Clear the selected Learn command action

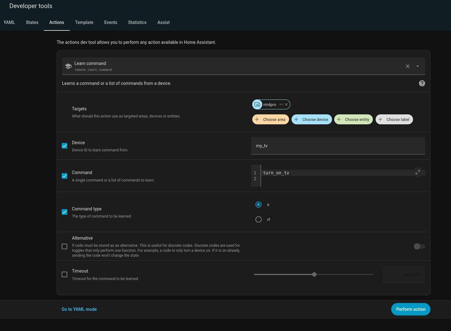coord(407,66)
